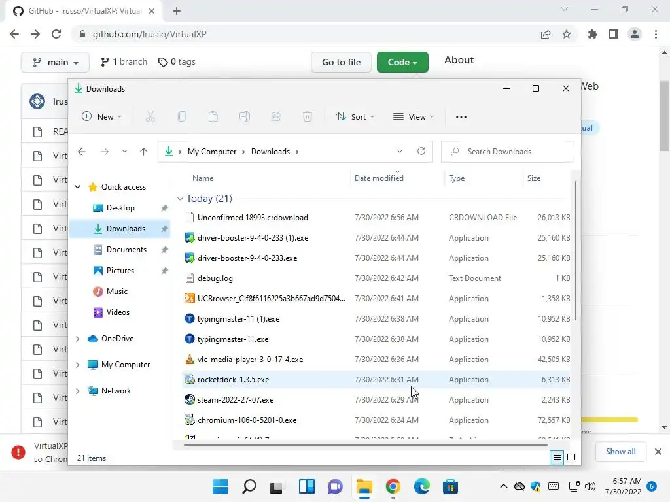Screen dimensions: 670x502
Task: Click the Rename icon in Explorer toolbar
Action: pyautogui.click(x=245, y=116)
